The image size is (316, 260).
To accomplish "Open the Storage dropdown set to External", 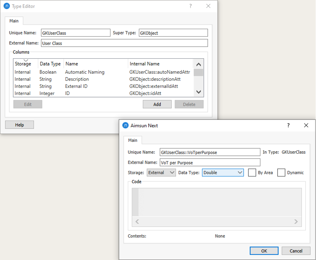I will [161, 173].
